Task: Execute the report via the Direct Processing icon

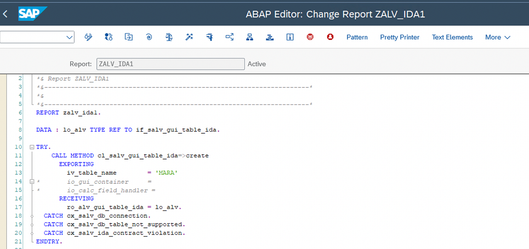Action: tap(210, 37)
